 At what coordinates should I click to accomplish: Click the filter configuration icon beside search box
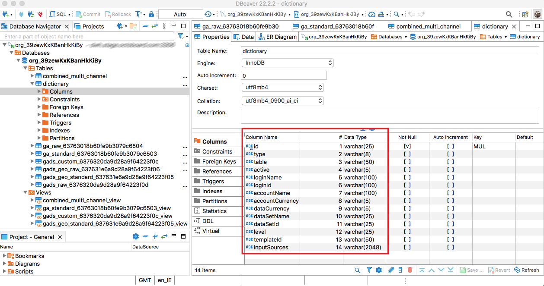coord(182,37)
